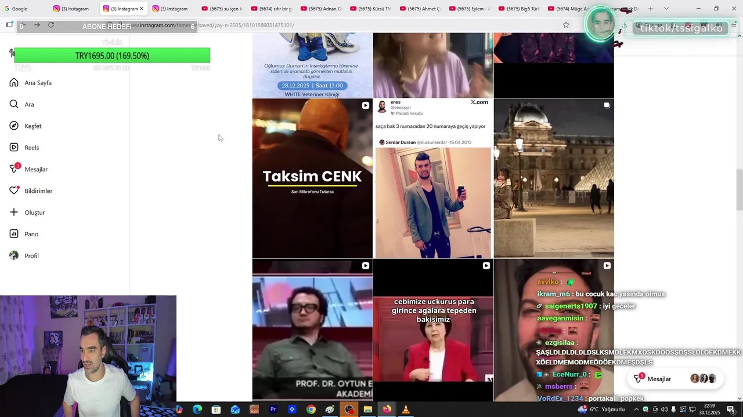
Task: Click the Oluştur label
Action: 35,213
